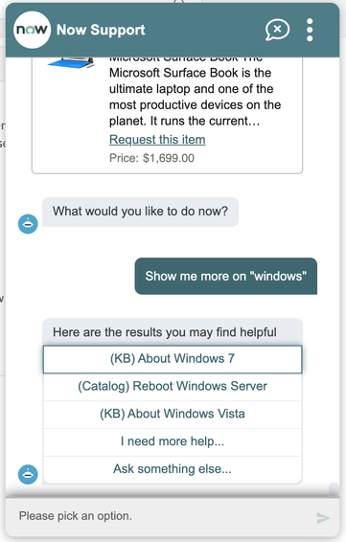346x542 pixels.
Task: Click the end conversation chat bubble icon
Action: point(277,30)
